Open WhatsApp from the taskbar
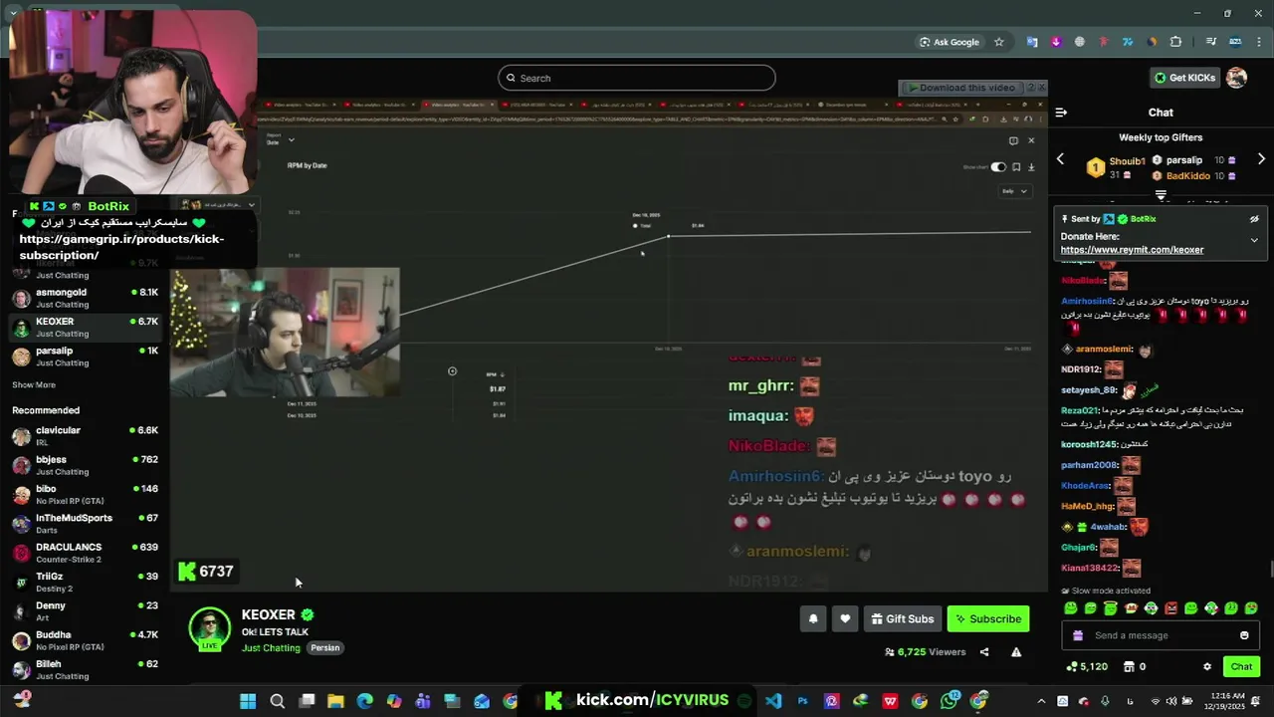Screen dimensions: 1274x717 949,701
